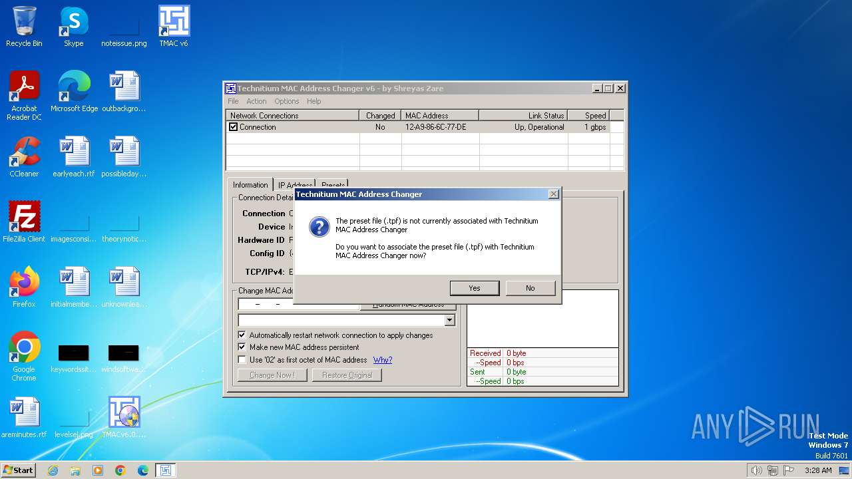Open earlyeach.rtf document icon
Viewport: 852px width, 479px height.
pos(74,157)
